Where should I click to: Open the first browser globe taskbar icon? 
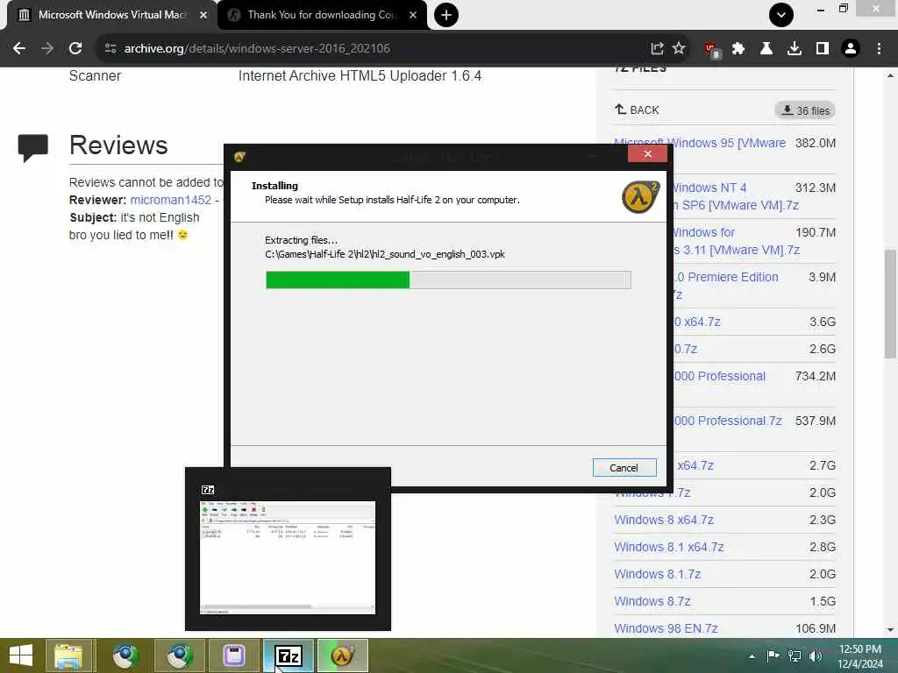point(125,655)
